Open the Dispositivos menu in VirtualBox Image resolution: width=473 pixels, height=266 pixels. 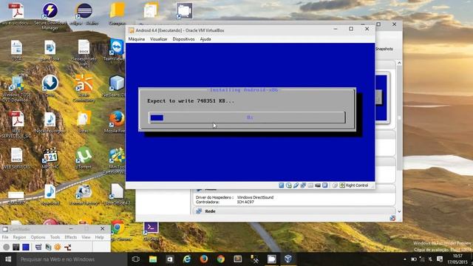pyautogui.click(x=183, y=39)
